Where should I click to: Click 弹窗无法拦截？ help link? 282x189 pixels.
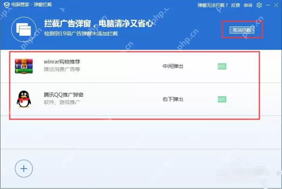pos(213,5)
